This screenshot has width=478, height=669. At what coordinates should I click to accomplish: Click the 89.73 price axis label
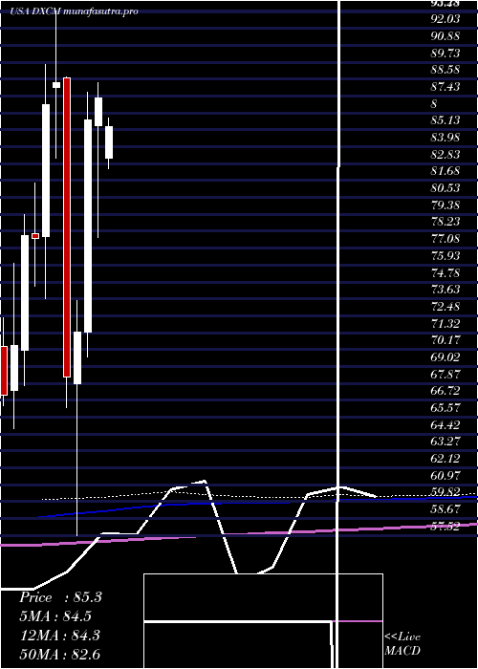pos(445,53)
